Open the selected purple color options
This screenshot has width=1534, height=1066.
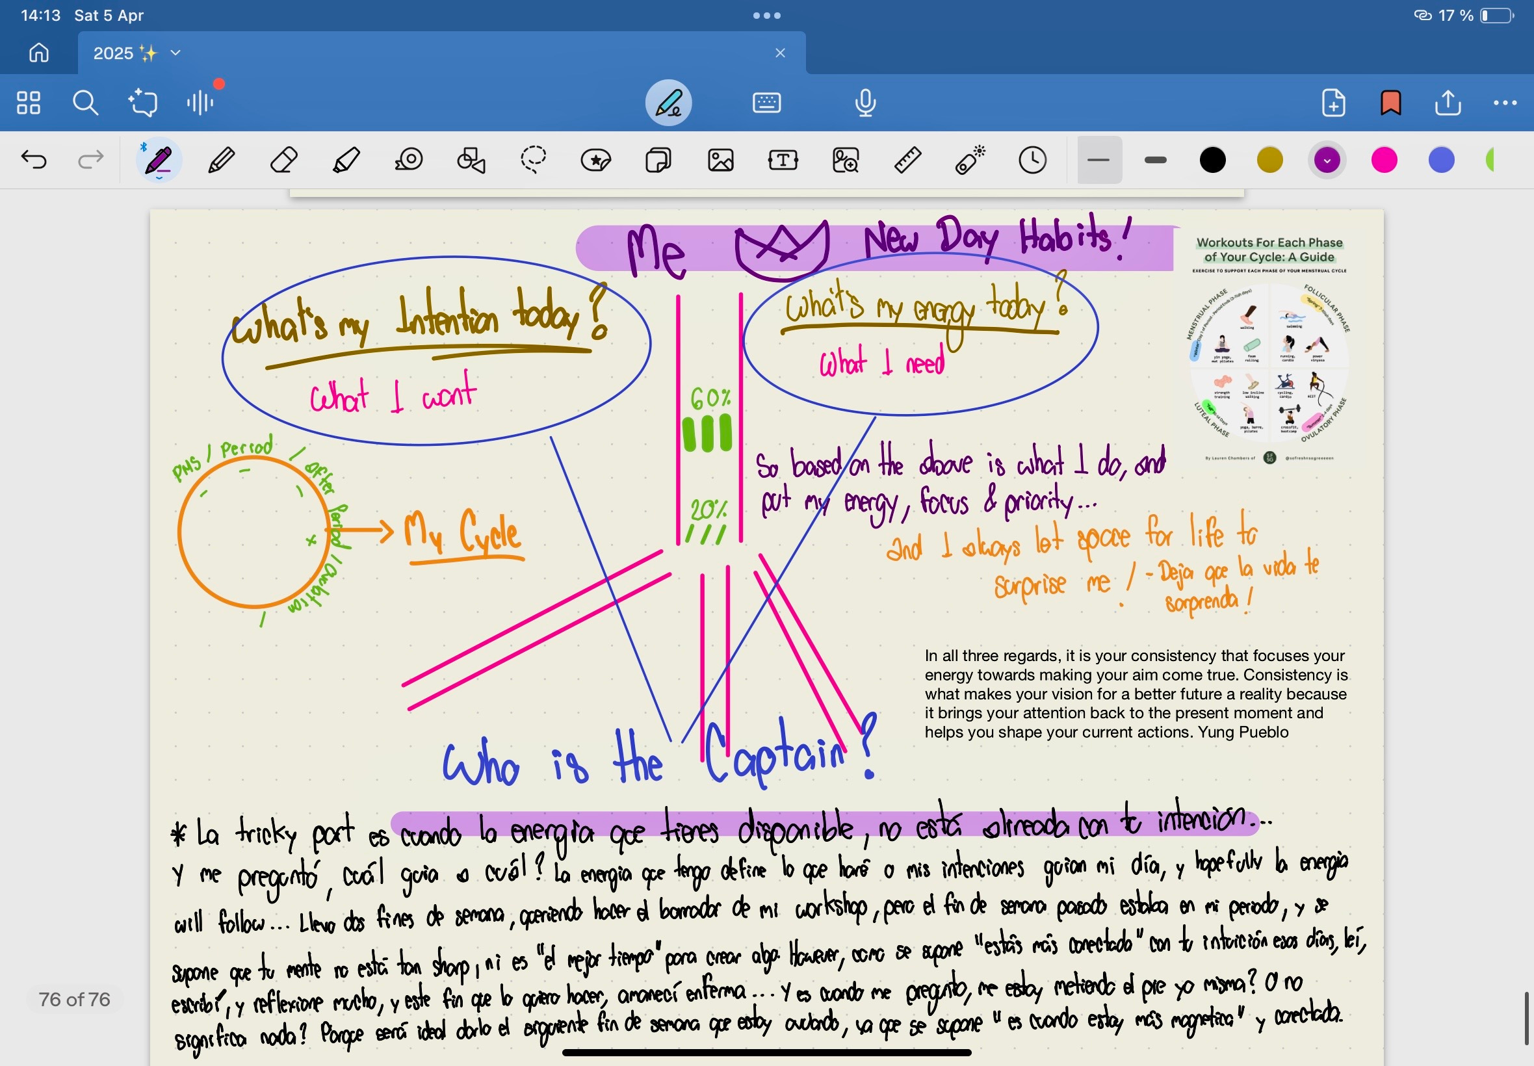(x=1326, y=161)
